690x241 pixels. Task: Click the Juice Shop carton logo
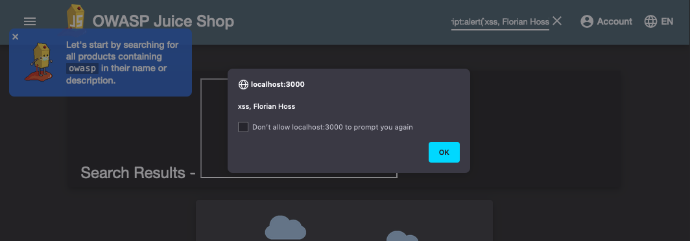[75, 17]
